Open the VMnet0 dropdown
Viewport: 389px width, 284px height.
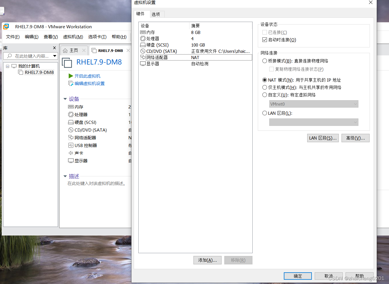(314, 104)
